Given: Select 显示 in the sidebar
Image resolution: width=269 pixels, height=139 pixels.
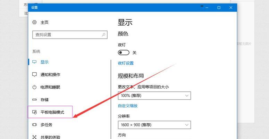Looking at the screenshot, I should point(44,62).
